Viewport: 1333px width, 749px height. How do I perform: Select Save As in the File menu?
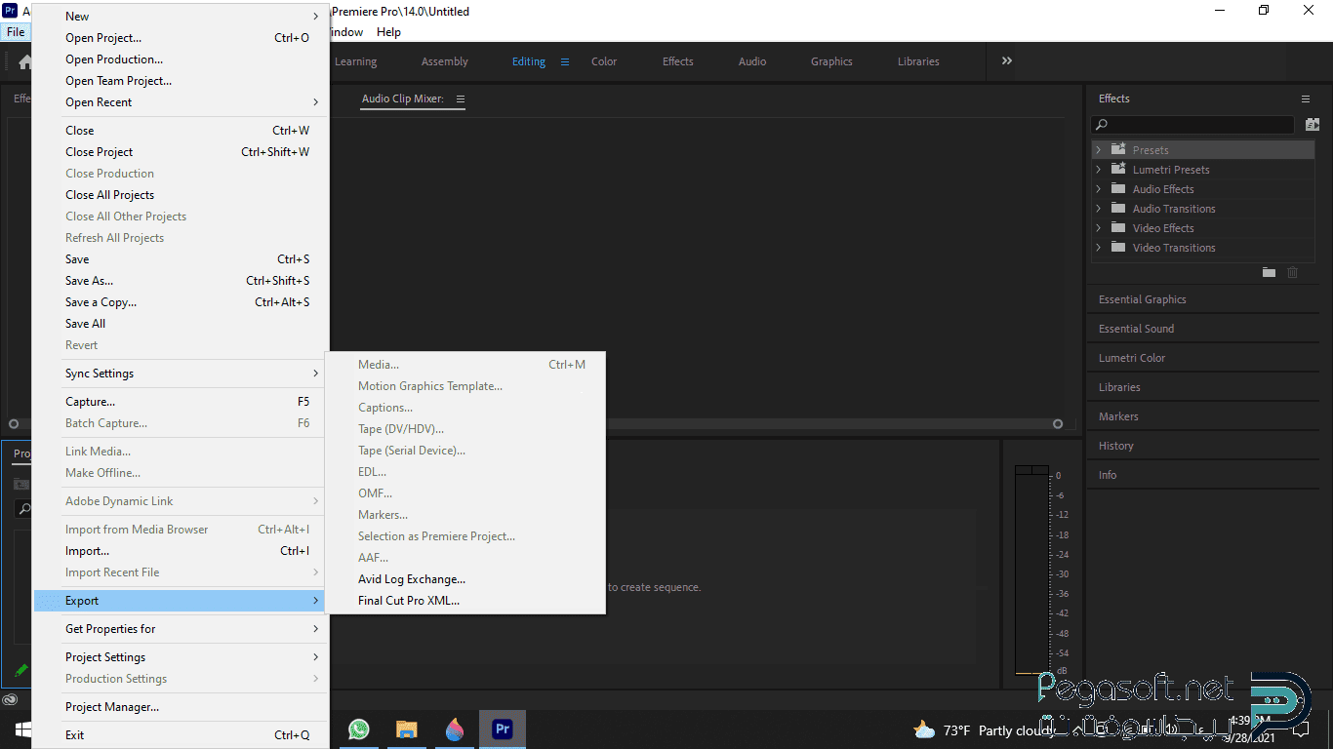(x=181, y=281)
